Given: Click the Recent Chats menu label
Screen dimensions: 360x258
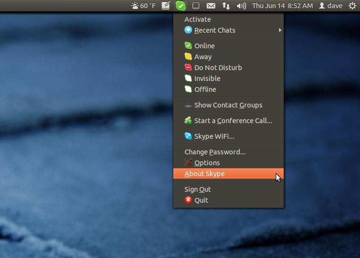Looking at the screenshot, I should [215, 30].
